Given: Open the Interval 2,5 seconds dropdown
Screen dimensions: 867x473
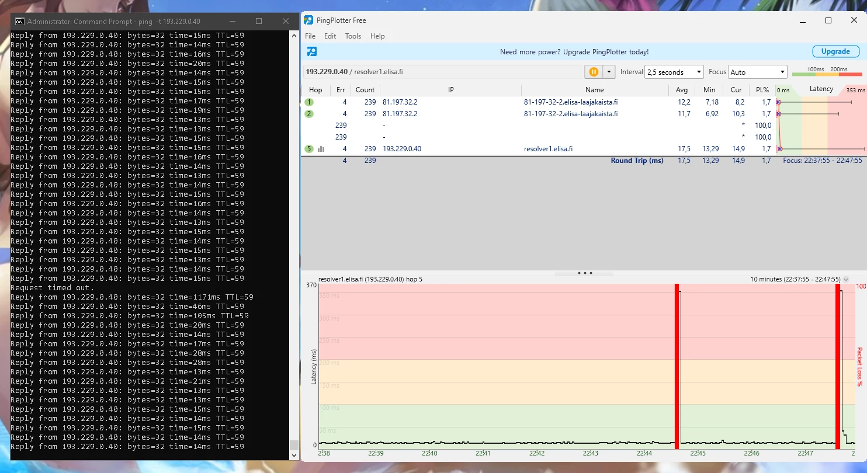Looking at the screenshot, I should click(x=674, y=72).
